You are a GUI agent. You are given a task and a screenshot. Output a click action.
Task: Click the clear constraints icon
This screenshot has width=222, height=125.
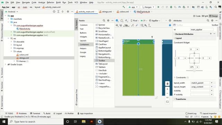coord(133,25)
